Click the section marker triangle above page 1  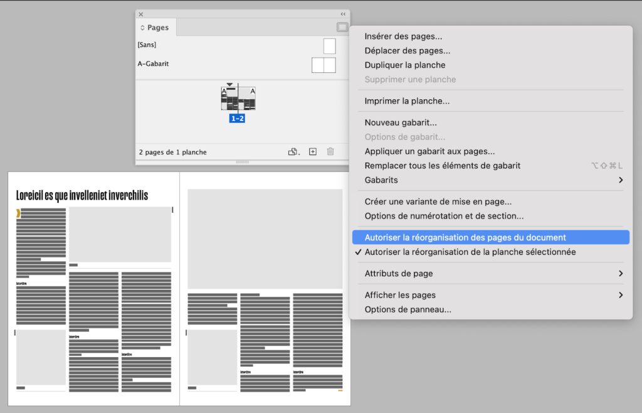coord(230,84)
